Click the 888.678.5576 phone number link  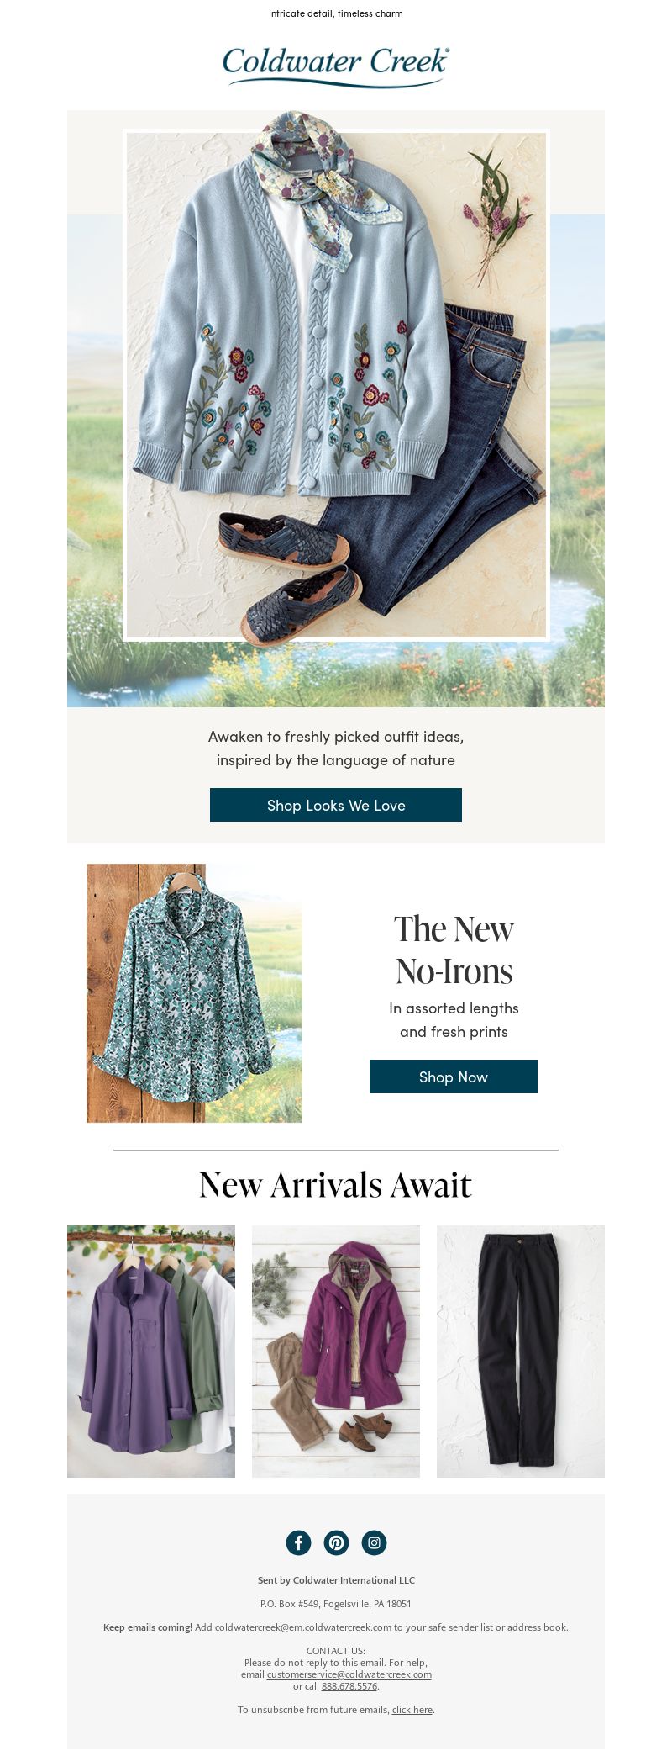point(349,1686)
